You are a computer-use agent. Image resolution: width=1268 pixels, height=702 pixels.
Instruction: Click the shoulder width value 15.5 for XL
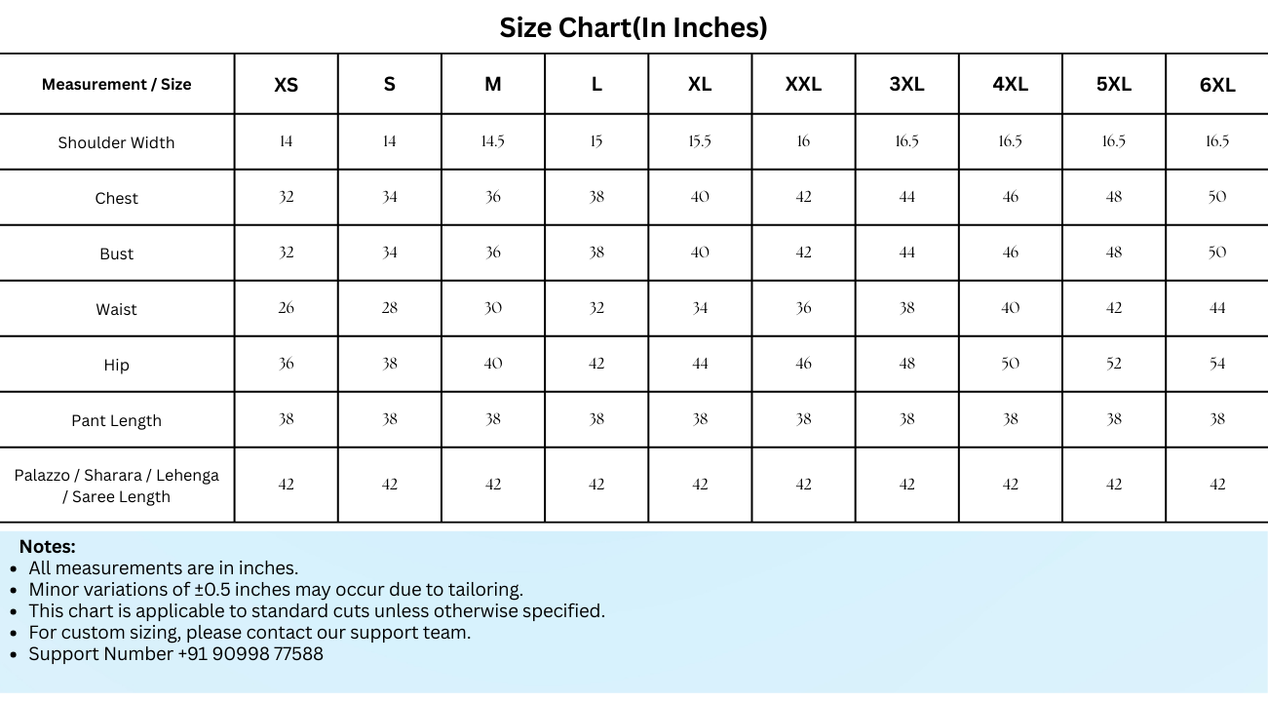700,141
